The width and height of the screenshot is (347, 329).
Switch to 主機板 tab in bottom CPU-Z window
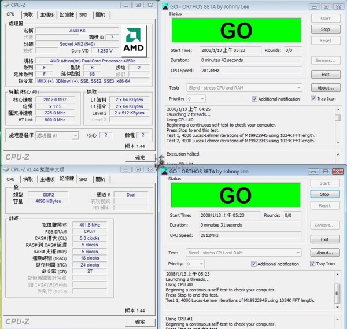tap(47, 179)
